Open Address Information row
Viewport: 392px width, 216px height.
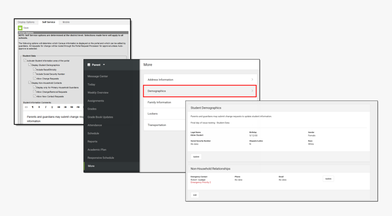point(200,80)
